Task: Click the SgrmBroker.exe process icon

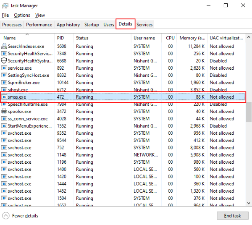Action: [4, 82]
